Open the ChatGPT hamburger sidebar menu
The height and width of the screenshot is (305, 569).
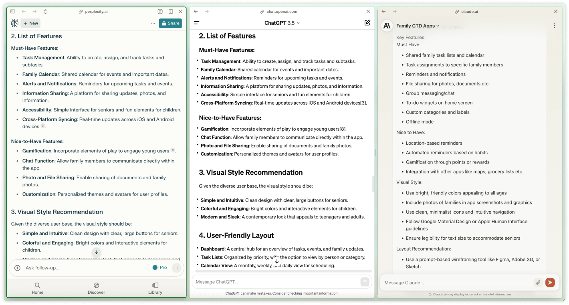tap(197, 23)
